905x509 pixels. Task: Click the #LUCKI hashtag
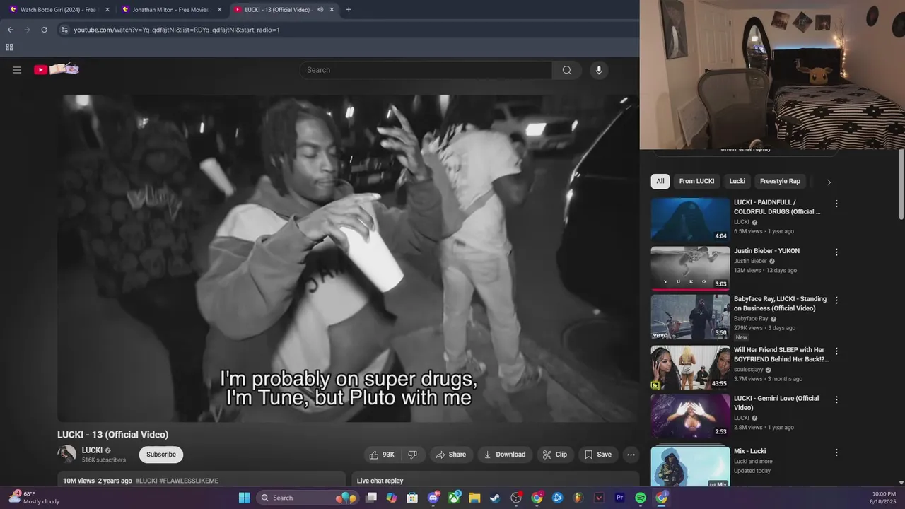pyautogui.click(x=146, y=481)
